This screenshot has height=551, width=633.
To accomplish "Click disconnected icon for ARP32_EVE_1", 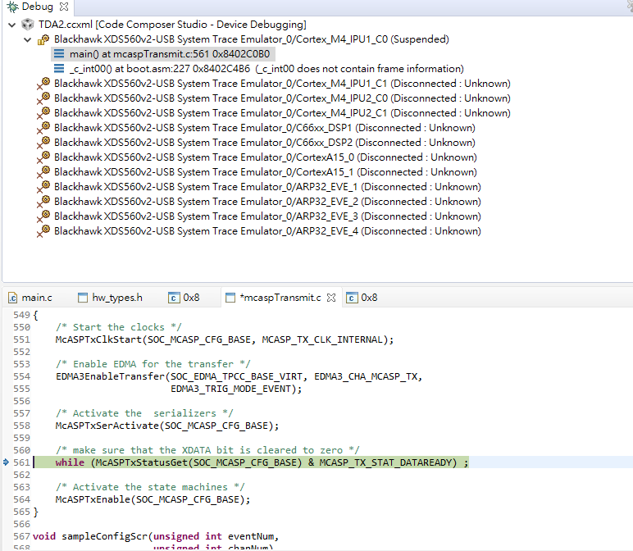I will coord(43,187).
